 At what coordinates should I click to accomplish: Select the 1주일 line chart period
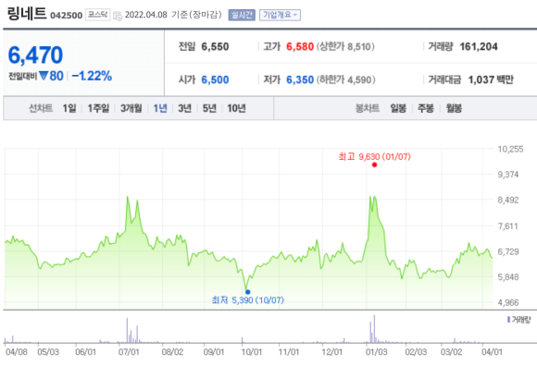click(98, 108)
